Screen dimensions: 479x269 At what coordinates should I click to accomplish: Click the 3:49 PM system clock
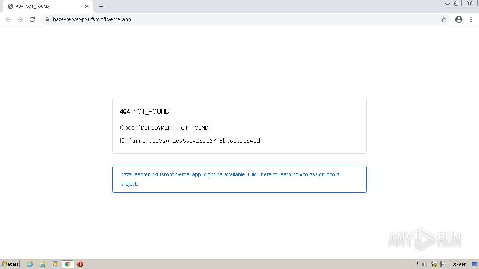point(460,264)
